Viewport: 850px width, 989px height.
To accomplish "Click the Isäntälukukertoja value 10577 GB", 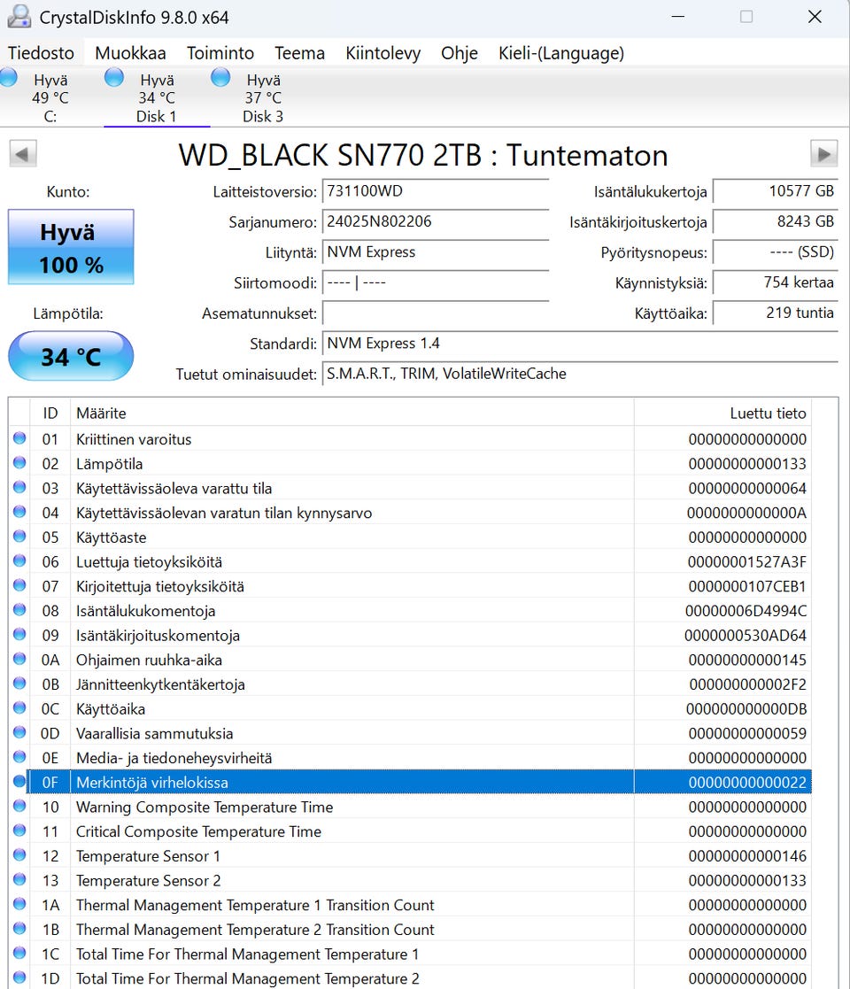I will (776, 191).
